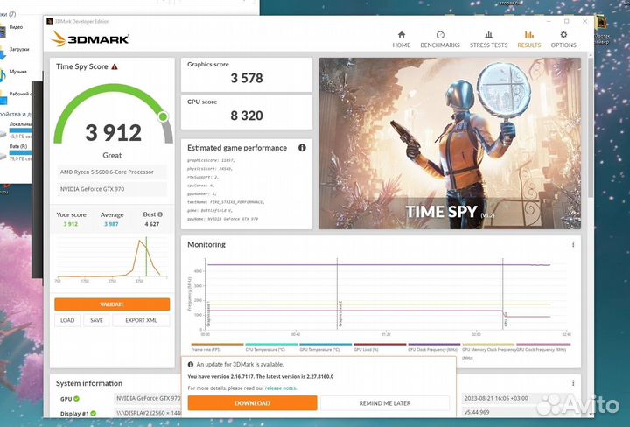The image size is (630, 427).
Task: Toggle GPU Memory Clock Frequency legend series
Action: click(488, 349)
